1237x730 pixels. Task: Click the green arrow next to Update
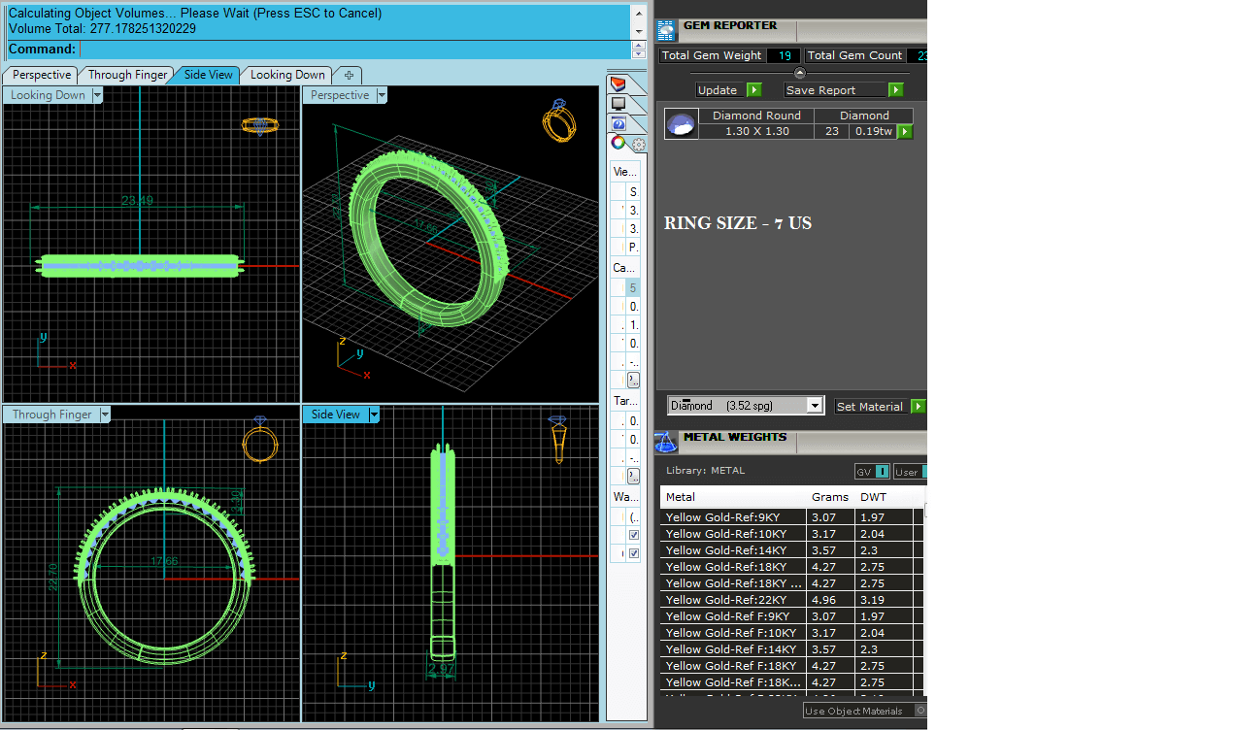(754, 90)
